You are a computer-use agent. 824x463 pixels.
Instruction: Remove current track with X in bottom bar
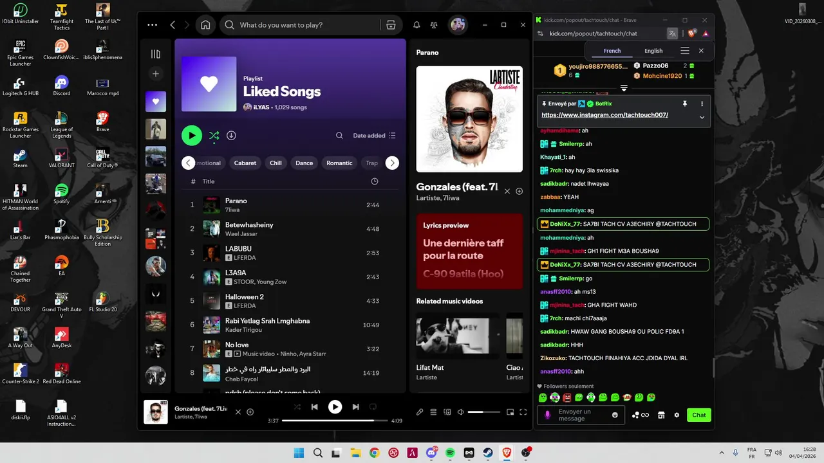pos(238,412)
